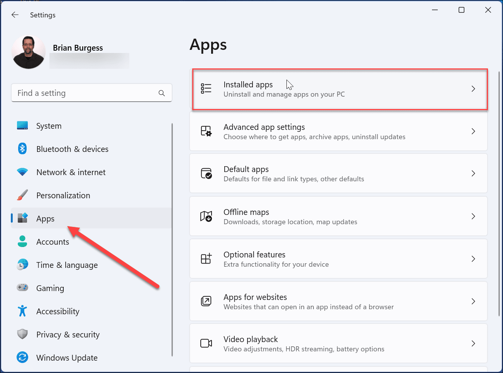Select the Personalization paintbrush icon

(22, 195)
